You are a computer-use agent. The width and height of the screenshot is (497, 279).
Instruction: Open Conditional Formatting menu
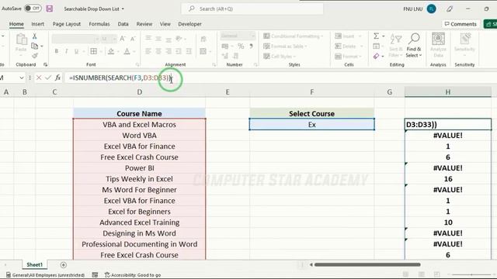coord(293,36)
